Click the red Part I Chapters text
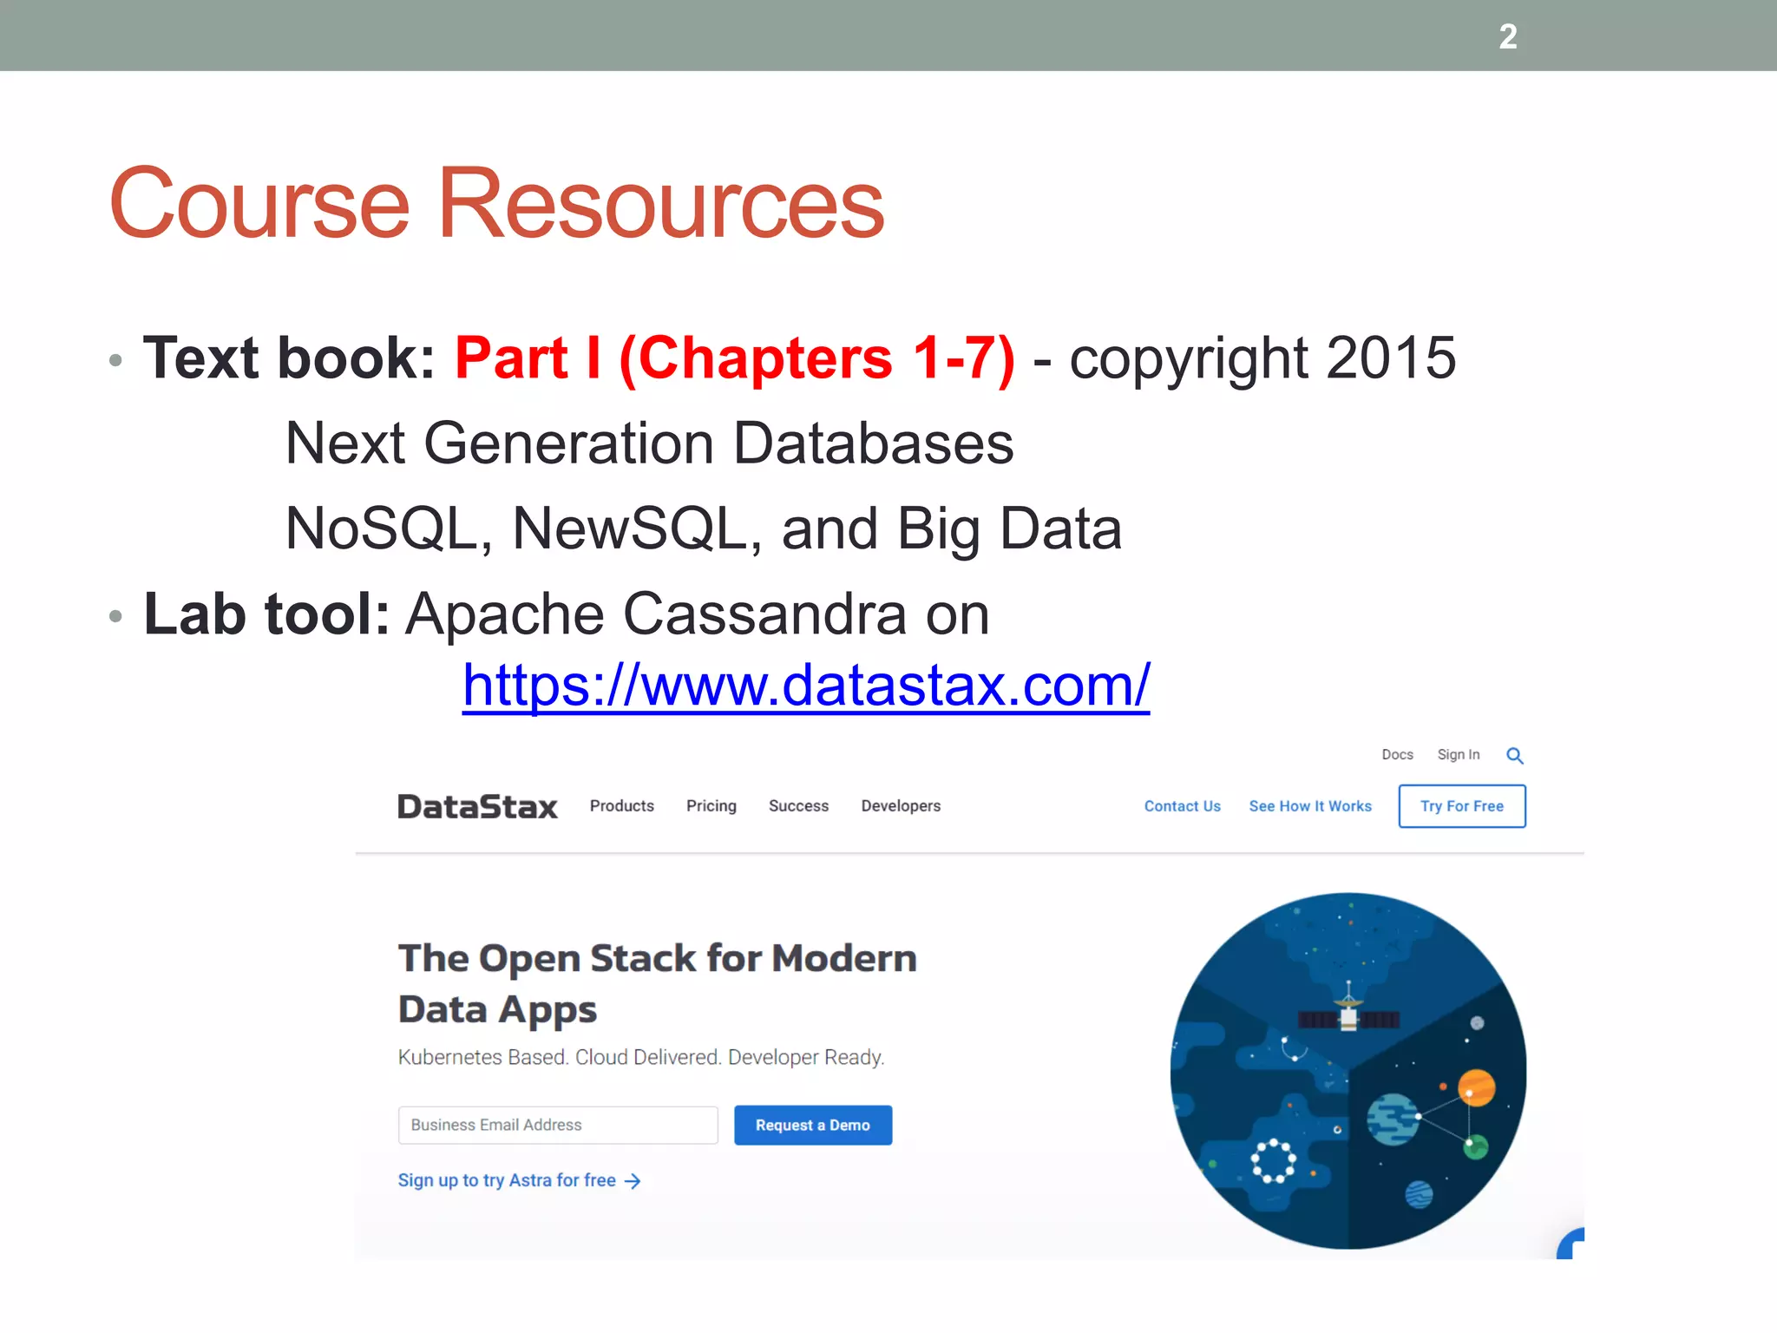1777x1333 pixels. coord(734,358)
